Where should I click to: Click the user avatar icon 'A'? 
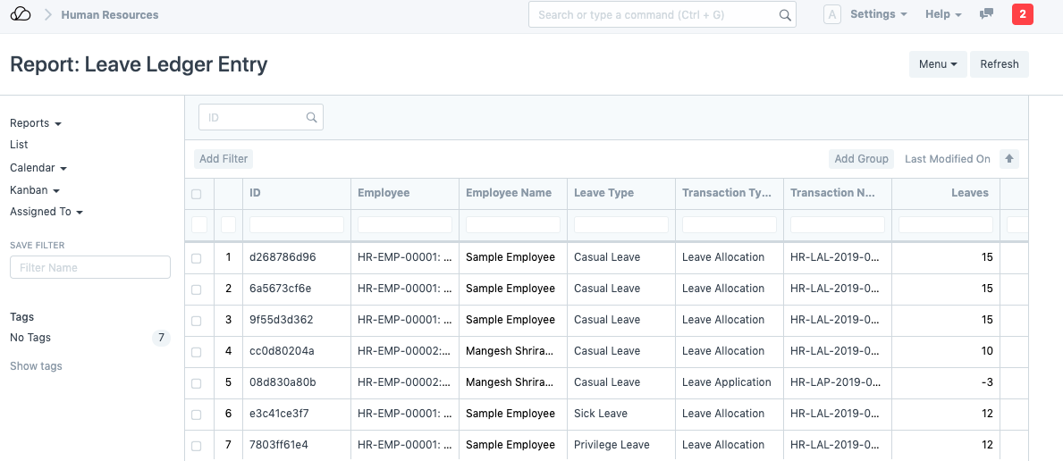click(x=831, y=14)
